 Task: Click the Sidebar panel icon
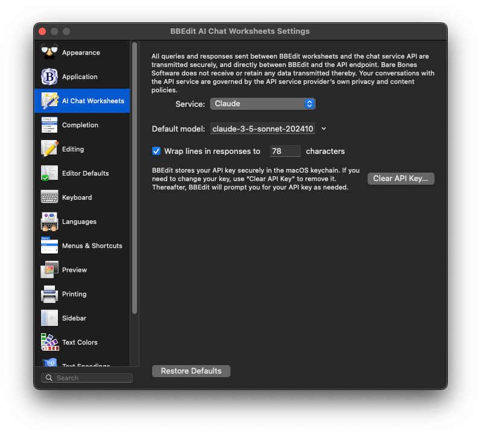[x=49, y=318]
